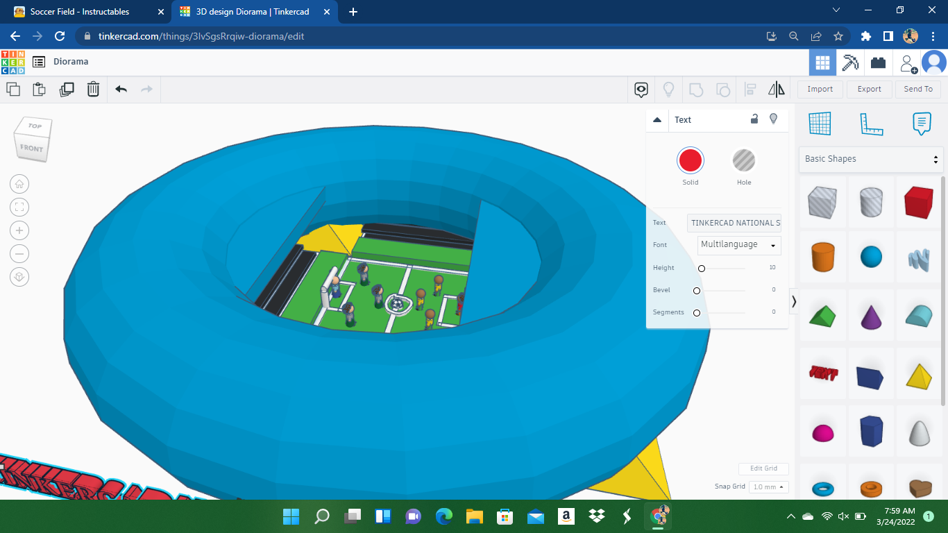Paste from clipboard in toolbar

40,89
